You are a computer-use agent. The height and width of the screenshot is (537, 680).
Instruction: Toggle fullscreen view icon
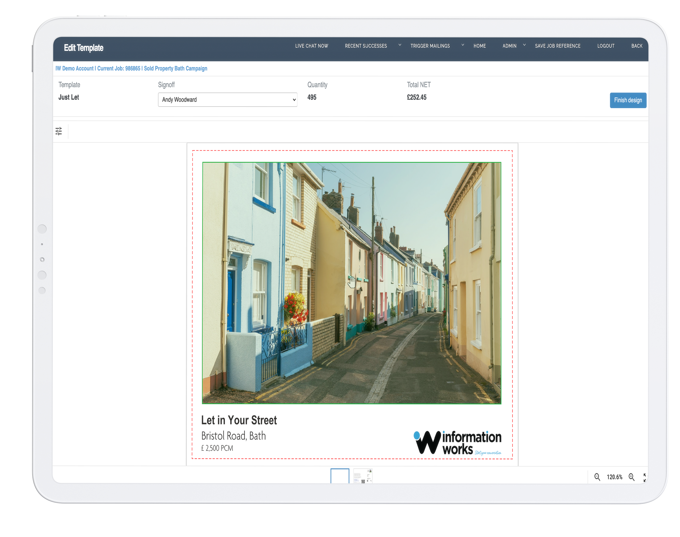tap(645, 477)
